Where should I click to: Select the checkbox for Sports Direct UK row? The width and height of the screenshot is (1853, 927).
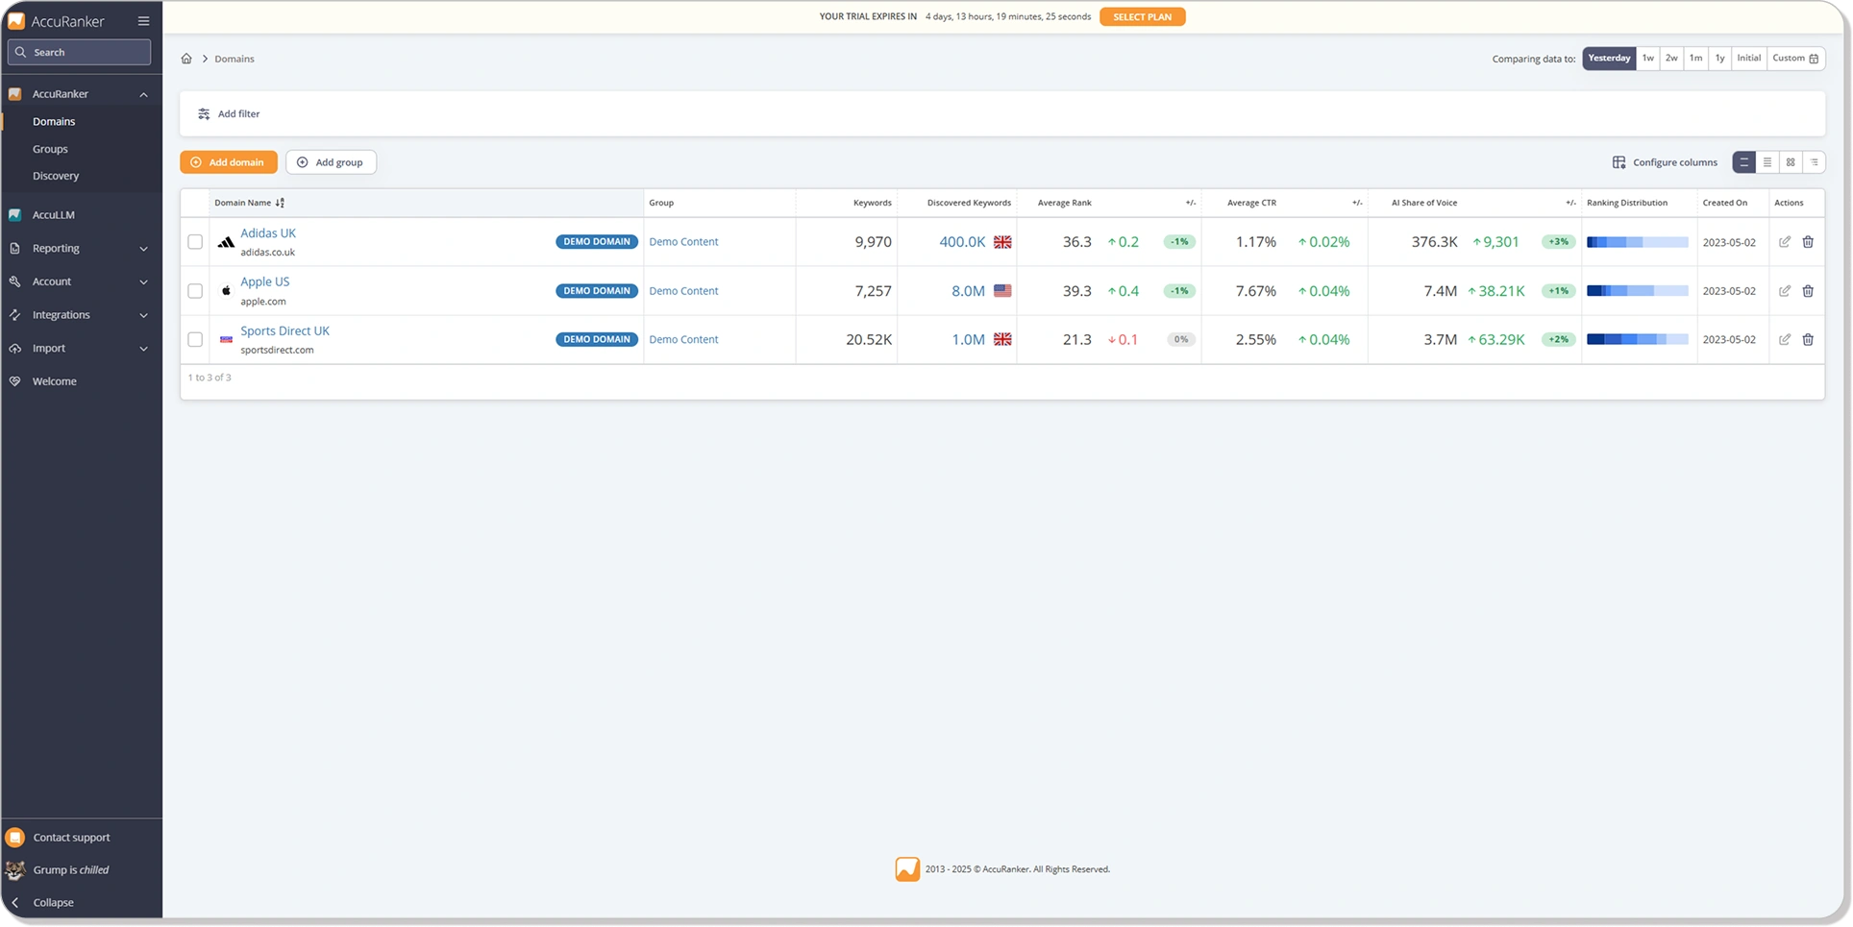[x=195, y=339]
